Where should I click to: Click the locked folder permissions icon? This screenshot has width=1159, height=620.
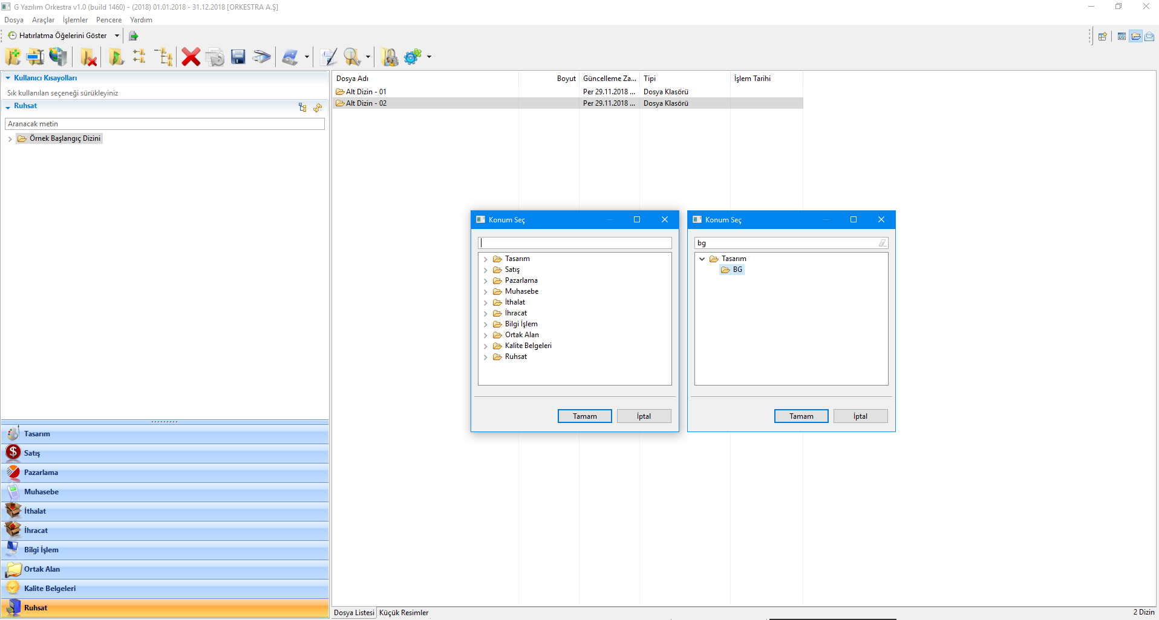(x=390, y=57)
